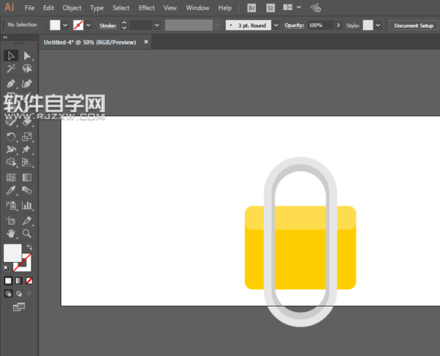Open the Change Screen Mode button
Viewport: 440px width, 356px height.
pyautogui.click(x=19, y=307)
